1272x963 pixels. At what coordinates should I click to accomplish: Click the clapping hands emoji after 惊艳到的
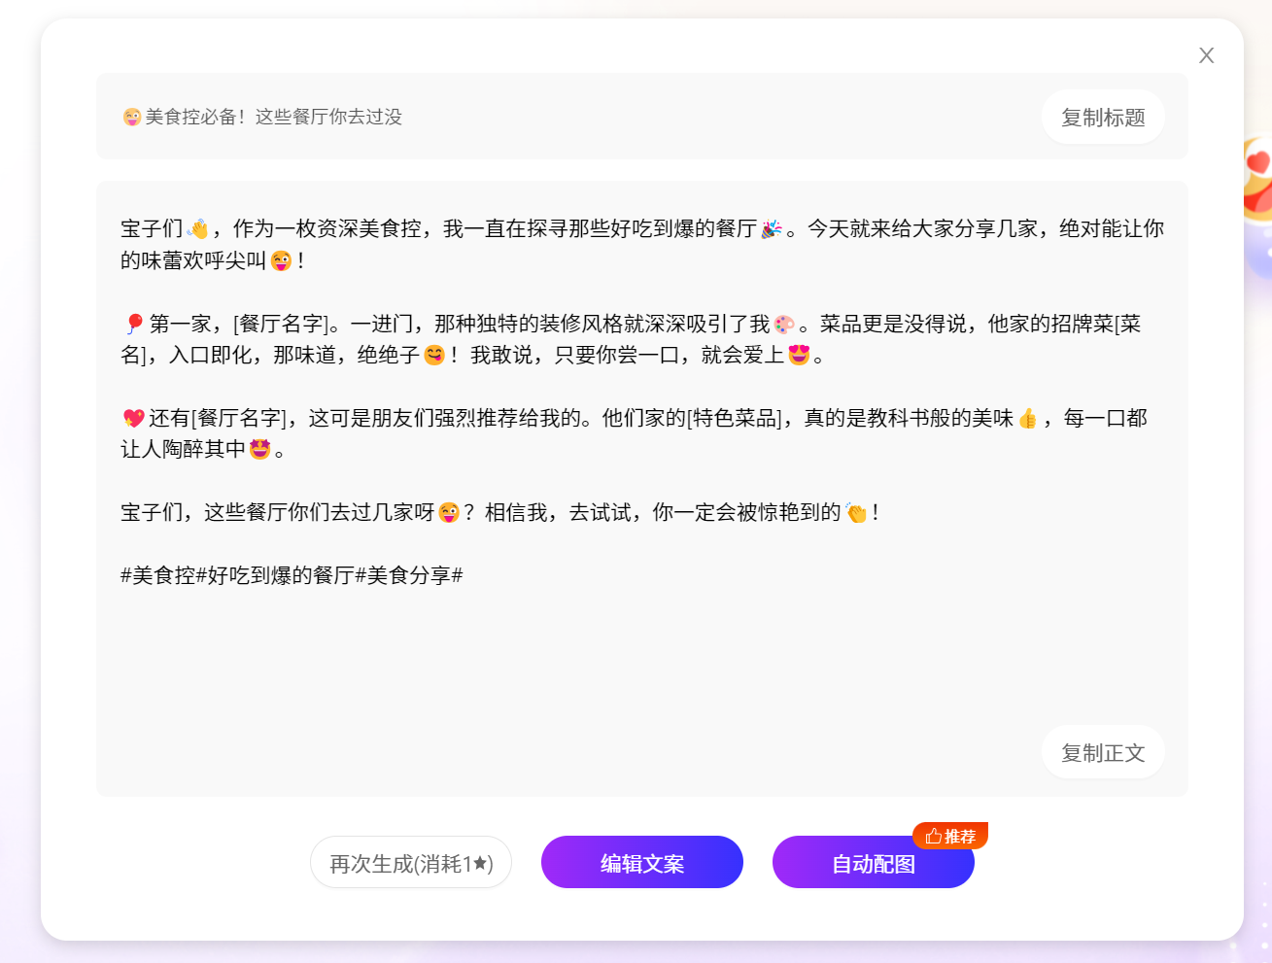click(x=856, y=513)
